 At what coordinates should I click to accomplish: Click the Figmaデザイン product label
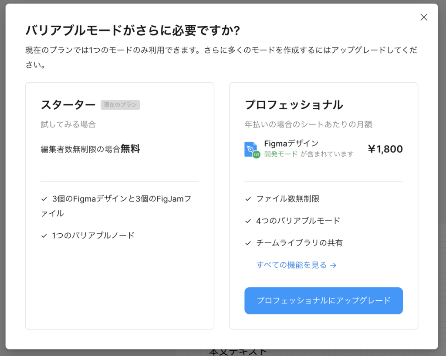pyautogui.click(x=291, y=144)
